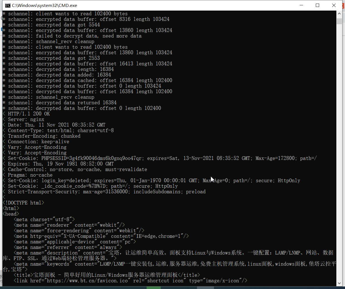Click 'encrypted data got 2553' line
345x289 pixels.
(51, 58)
